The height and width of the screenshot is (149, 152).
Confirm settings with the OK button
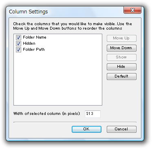pyautogui.click(x=86, y=129)
